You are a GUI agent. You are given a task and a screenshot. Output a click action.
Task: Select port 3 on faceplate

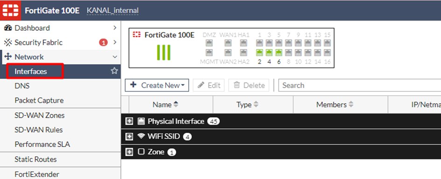pyautogui.click(x=269, y=43)
